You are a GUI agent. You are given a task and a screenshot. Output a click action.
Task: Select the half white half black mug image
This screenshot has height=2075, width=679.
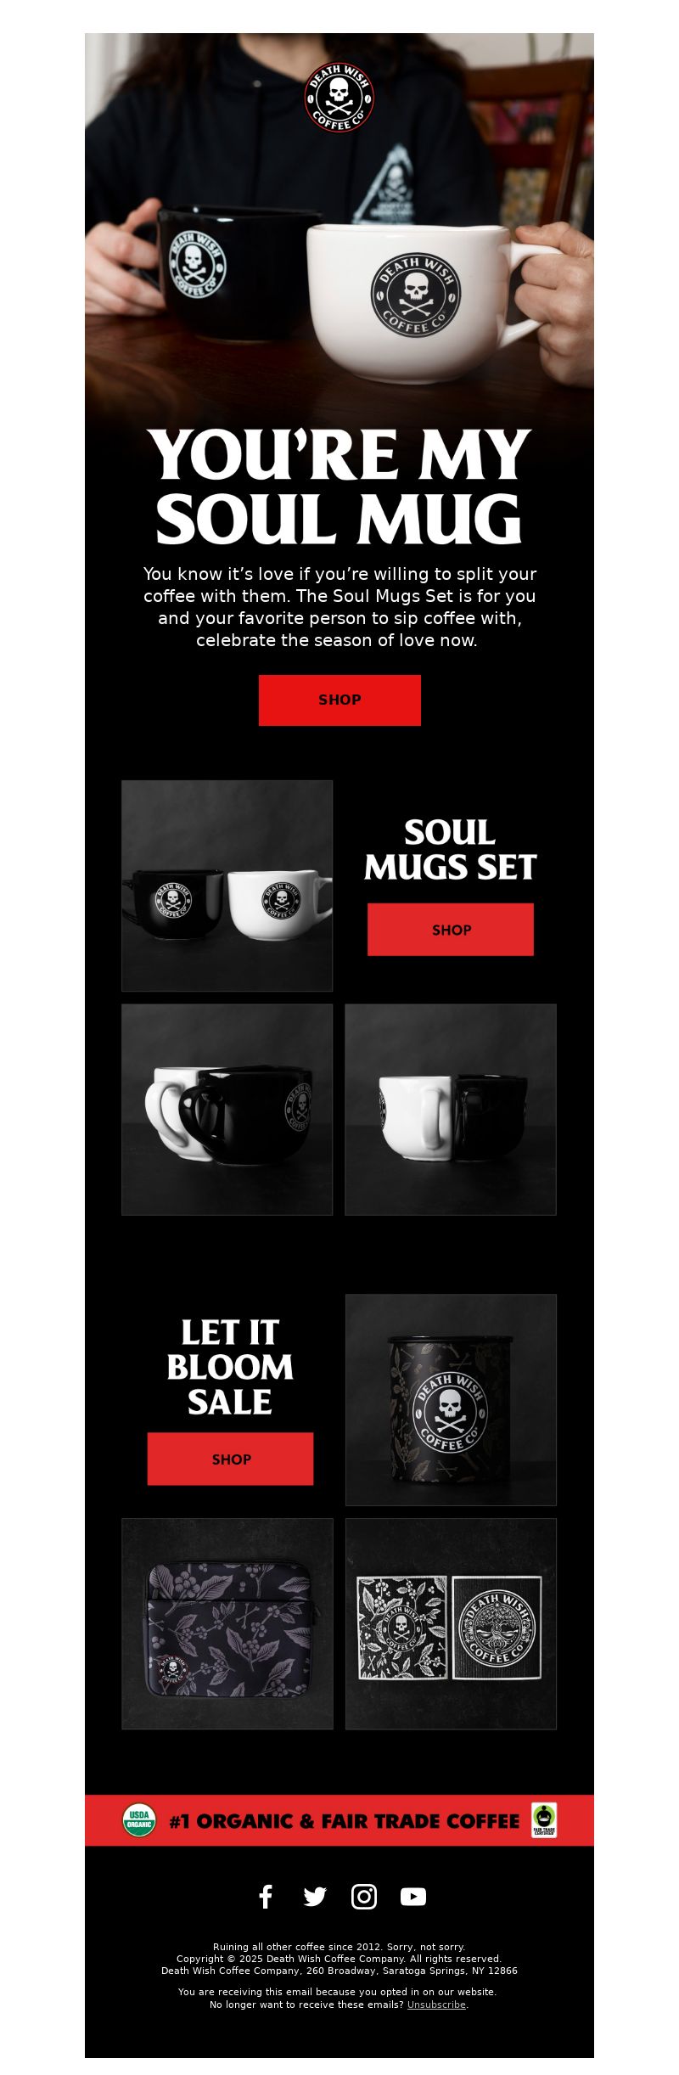451,1110
